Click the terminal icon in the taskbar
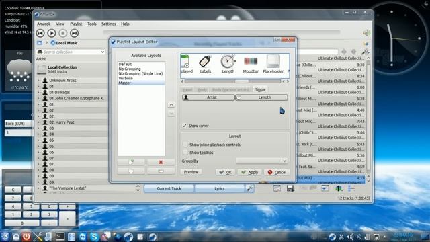 coord(60,237)
